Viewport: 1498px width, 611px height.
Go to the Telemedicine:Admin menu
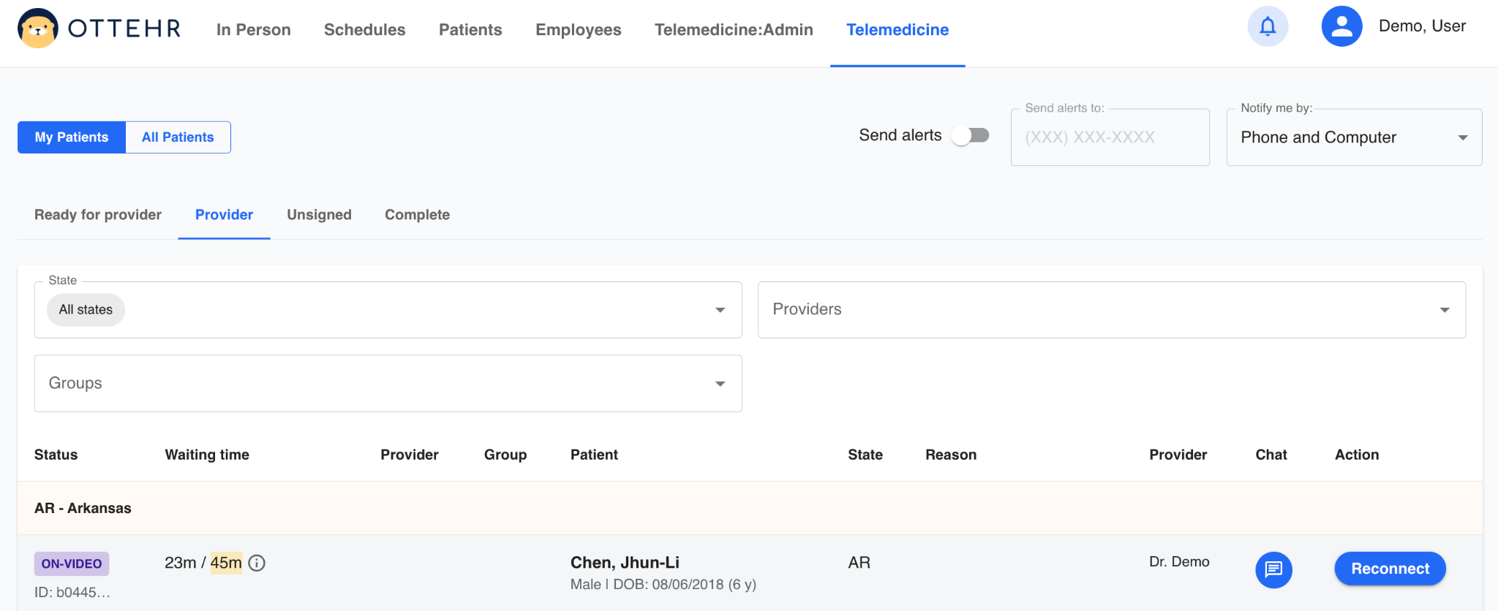(x=734, y=30)
